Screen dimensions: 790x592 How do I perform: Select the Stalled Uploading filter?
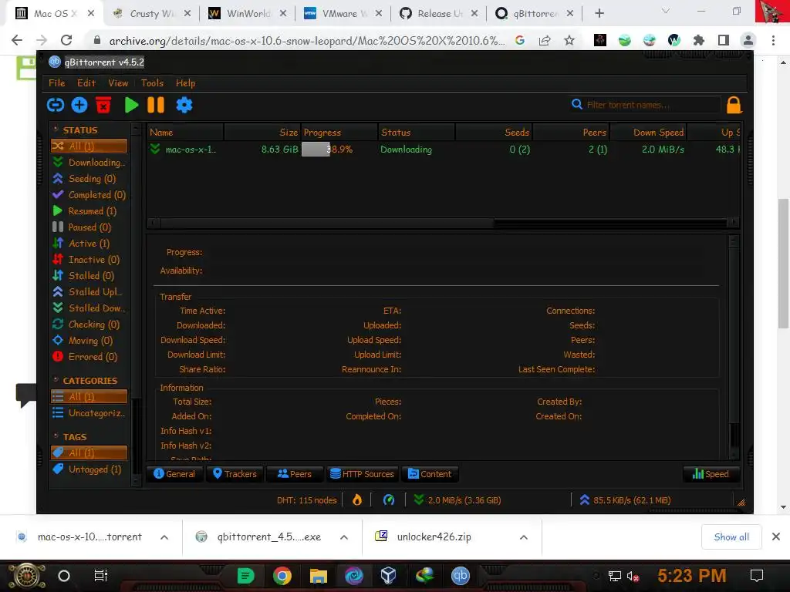(x=89, y=291)
